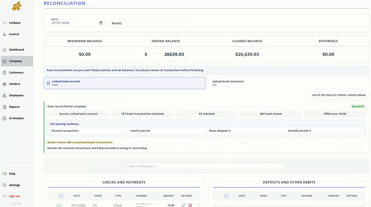
Task: Open the Employees section
Action: pyautogui.click(x=17, y=95)
